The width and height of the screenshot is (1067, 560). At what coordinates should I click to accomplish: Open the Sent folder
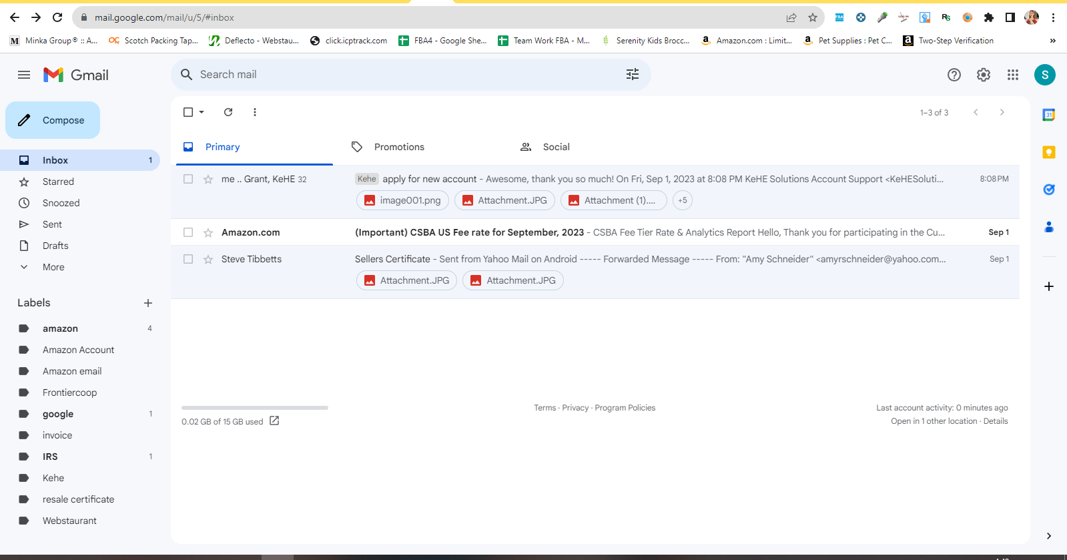click(80, 224)
